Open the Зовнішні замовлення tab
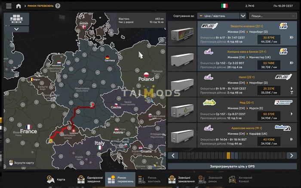 pos(181,179)
